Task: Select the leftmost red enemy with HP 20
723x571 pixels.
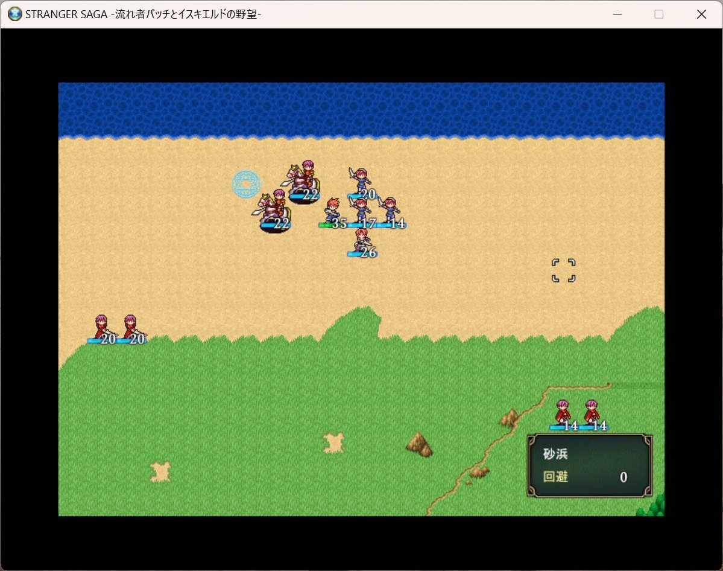Action: coord(103,329)
